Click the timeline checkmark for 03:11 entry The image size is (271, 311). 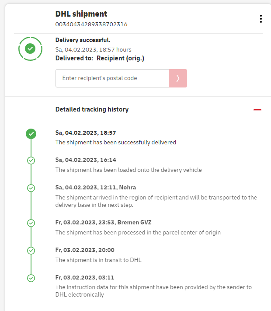[x=31, y=278]
